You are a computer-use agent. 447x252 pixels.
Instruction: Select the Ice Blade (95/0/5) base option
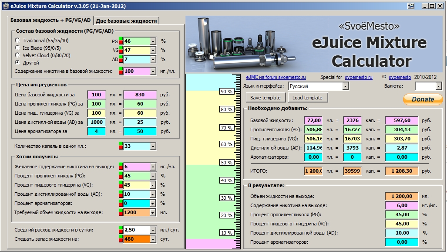pos(17,48)
